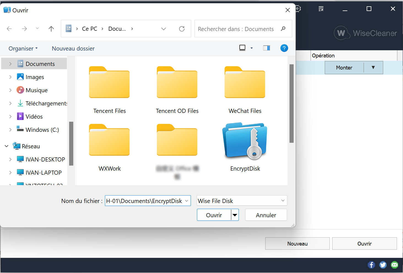Go up one folder level
403x273 pixels.
coord(51,29)
